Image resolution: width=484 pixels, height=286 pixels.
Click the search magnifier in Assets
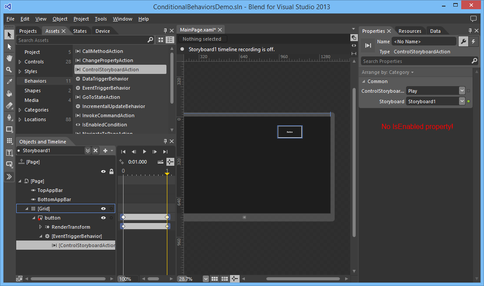150,40
